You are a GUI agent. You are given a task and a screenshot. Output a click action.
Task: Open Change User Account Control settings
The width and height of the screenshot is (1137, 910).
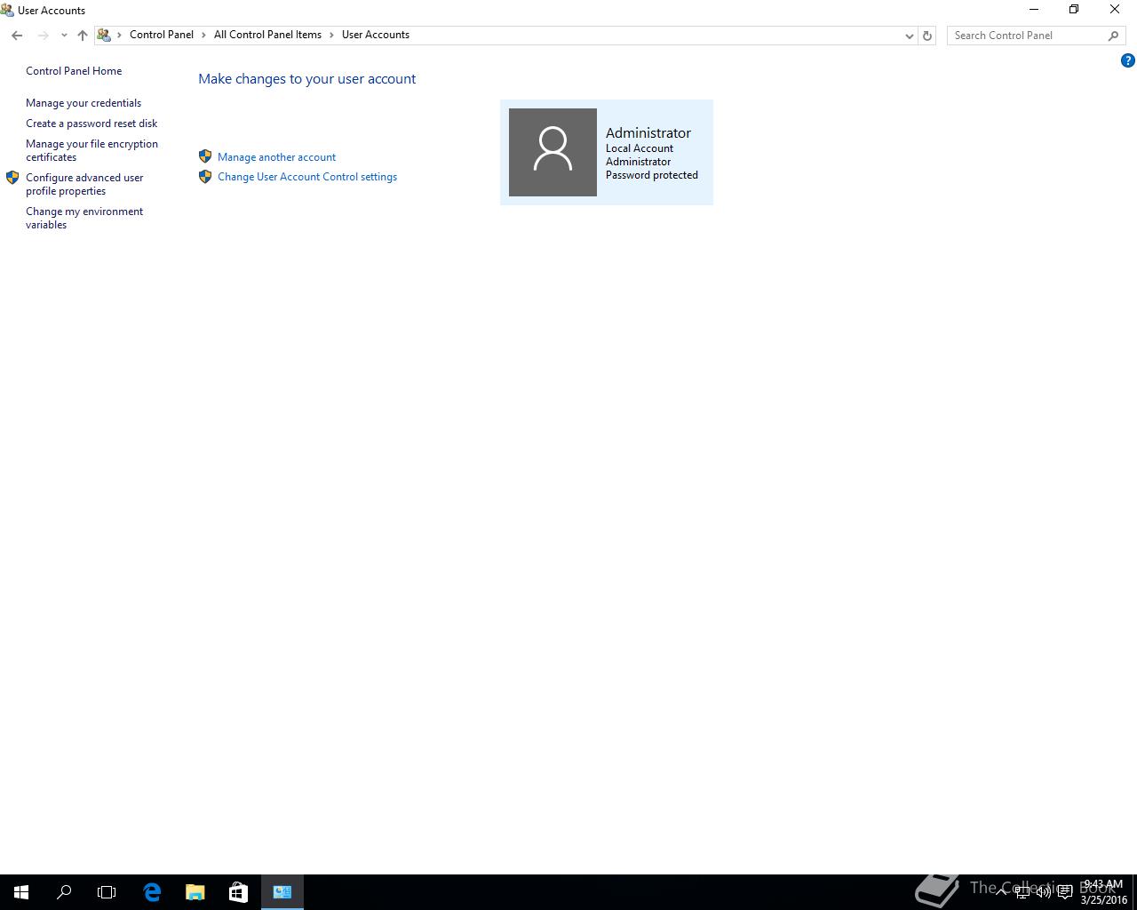307,177
